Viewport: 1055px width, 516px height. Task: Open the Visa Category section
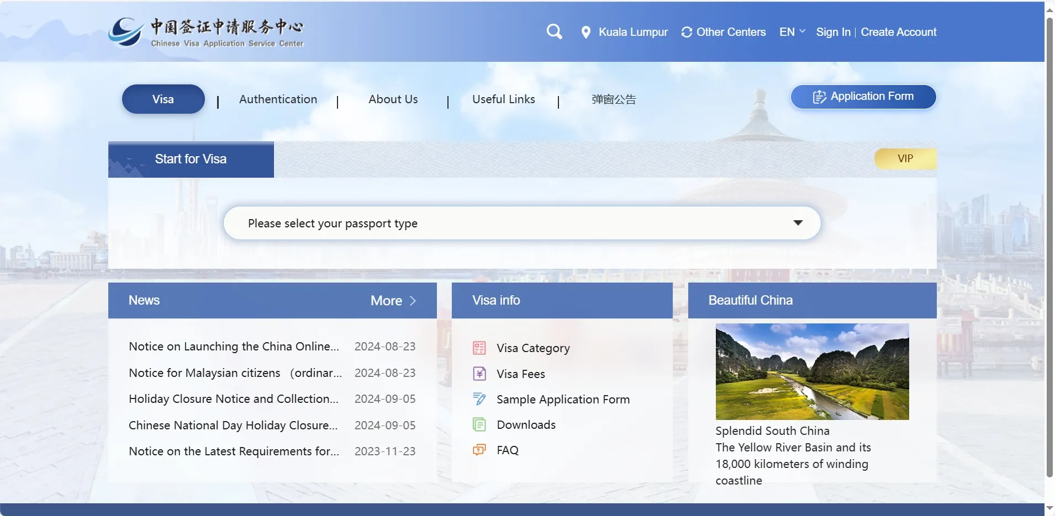pyautogui.click(x=532, y=348)
